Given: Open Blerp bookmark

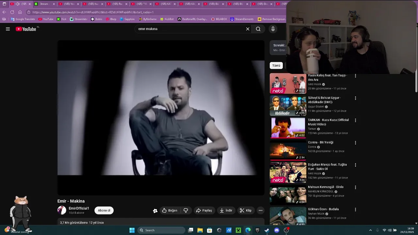Looking at the screenshot, I should click(x=111, y=19).
